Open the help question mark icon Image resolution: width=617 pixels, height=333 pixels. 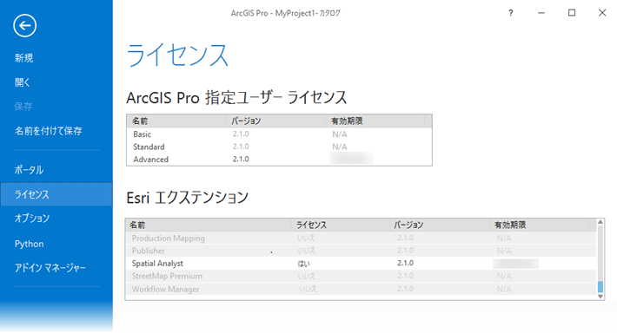(511, 13)
